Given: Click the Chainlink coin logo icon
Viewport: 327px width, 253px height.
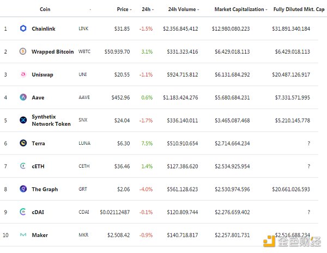Looking at the screenshot, I should (23, 28).
